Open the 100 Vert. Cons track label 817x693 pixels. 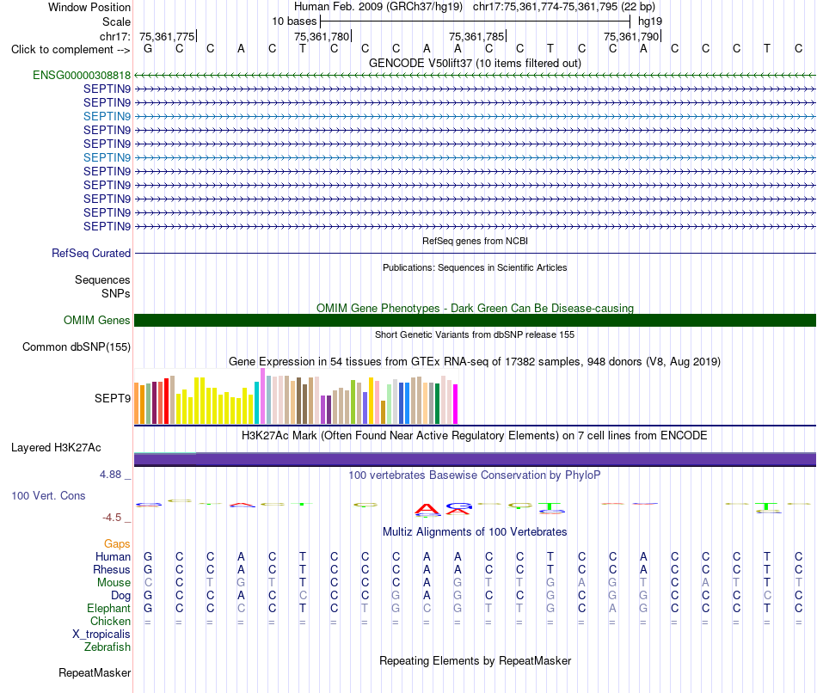click(48, 495)
